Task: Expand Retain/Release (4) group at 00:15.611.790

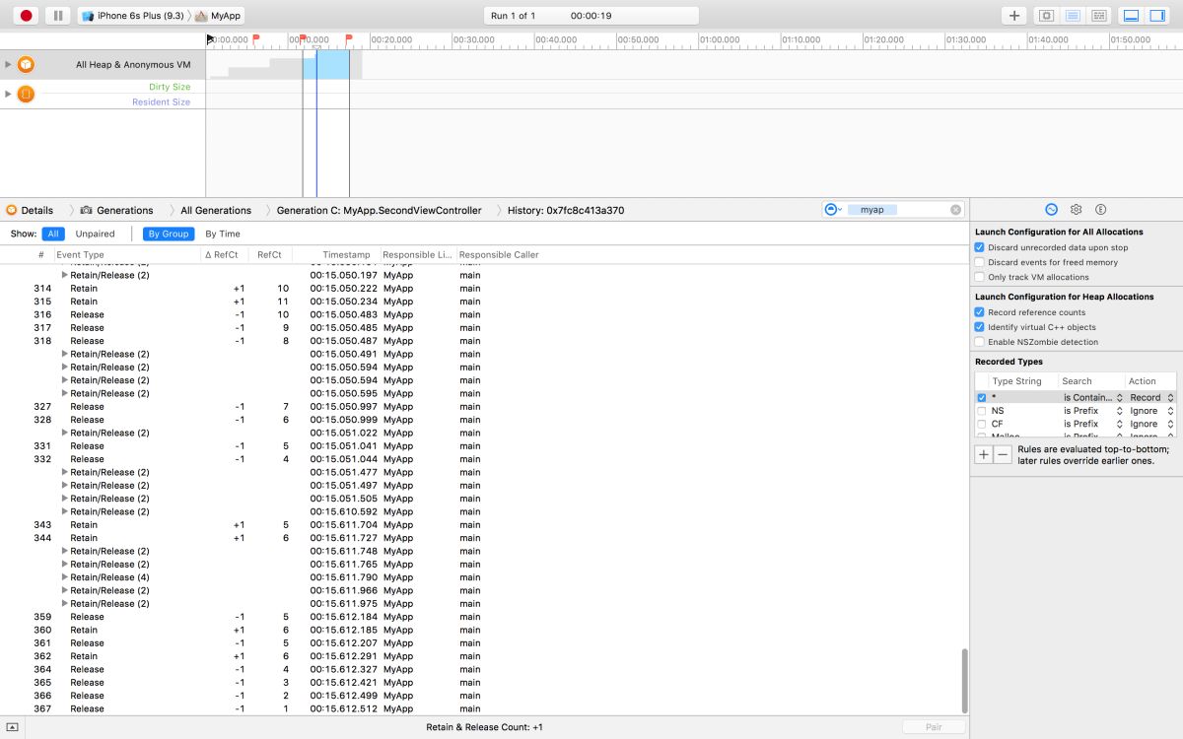Action: pyautogui.click(x=65, y=577)
